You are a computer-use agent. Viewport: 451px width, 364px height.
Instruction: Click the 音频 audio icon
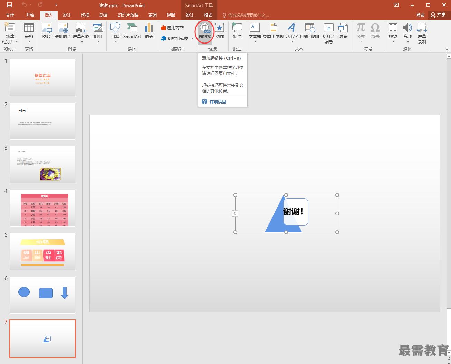[x=407, y=28]
